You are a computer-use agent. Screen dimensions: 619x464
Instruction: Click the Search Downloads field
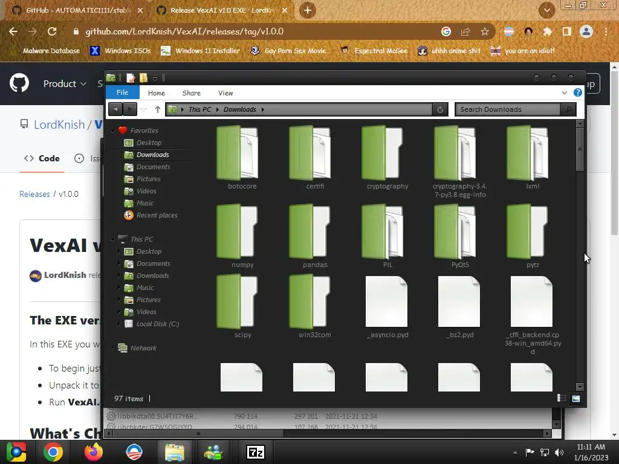tap(508, 109)
